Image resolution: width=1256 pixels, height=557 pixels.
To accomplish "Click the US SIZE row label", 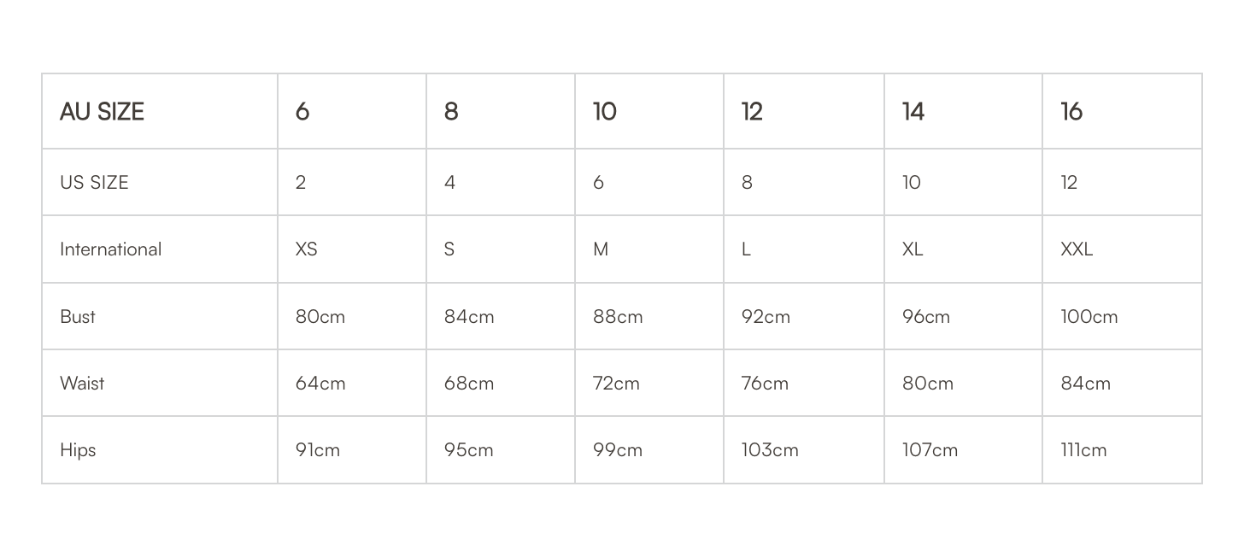I will (160, 182).
